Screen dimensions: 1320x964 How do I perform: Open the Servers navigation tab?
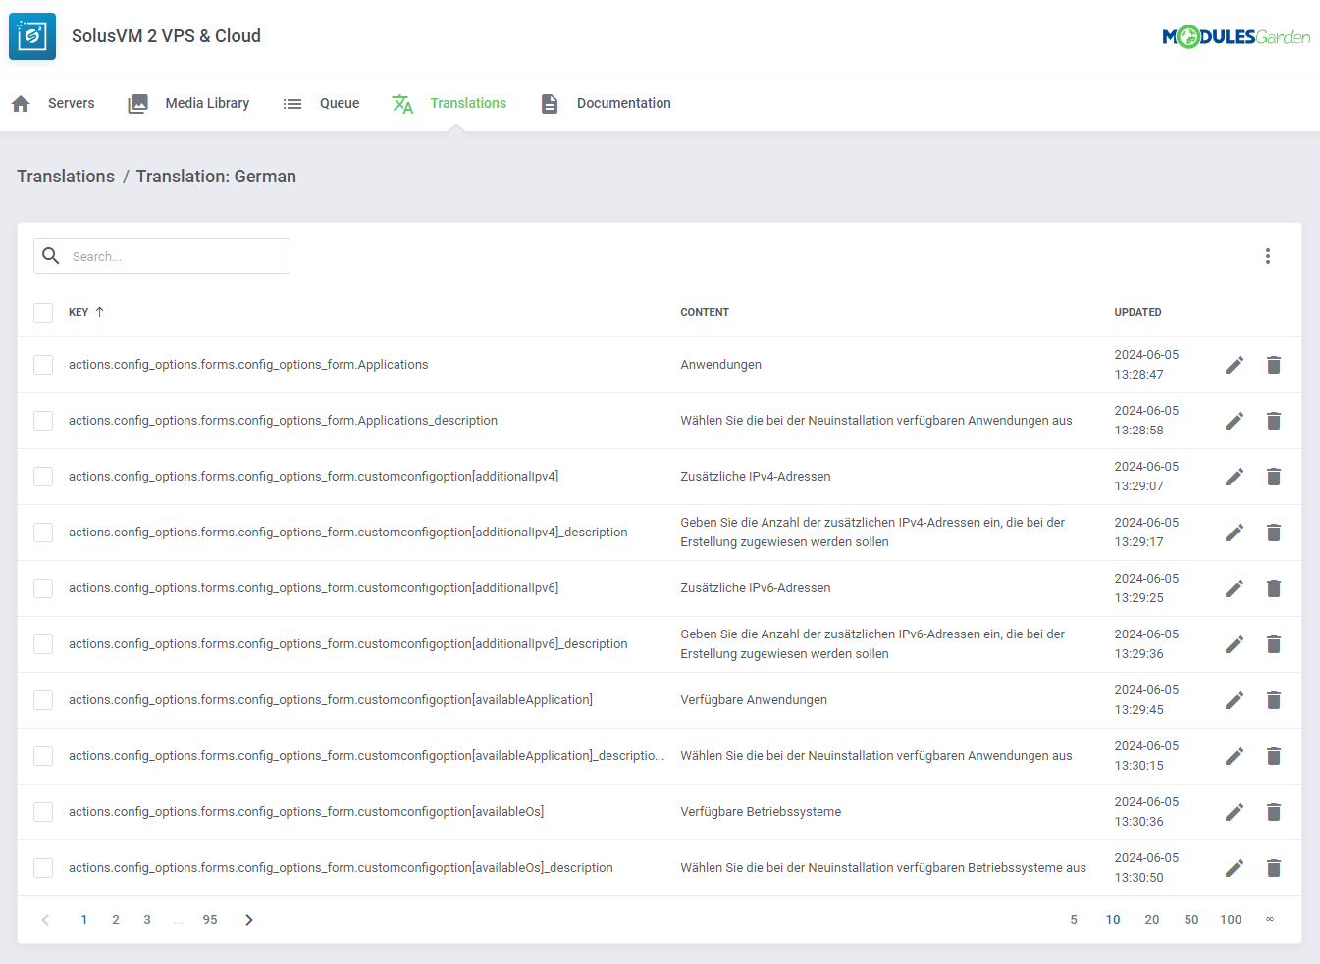tap(71, 102)
